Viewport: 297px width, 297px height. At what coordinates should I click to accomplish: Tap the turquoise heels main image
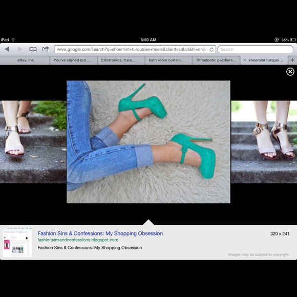click(148, 142)
